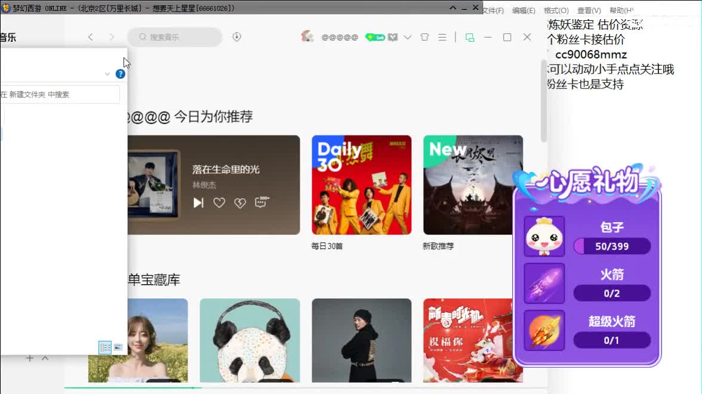Screen dimensions: 702x394
Task: Click the 包子 50/399 progress bar
Action: coord(612,246)
